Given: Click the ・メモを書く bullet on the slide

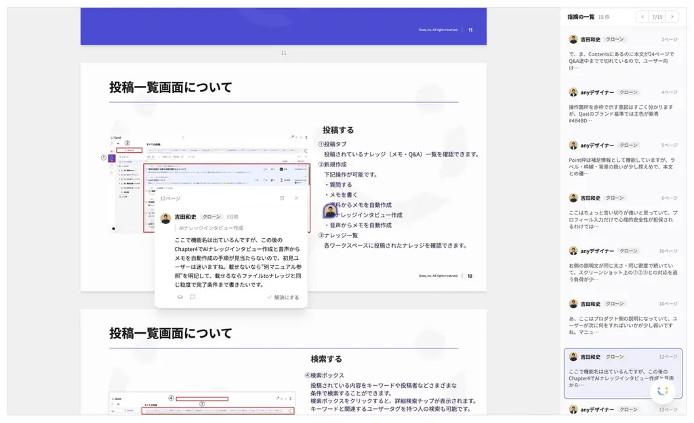Looking at the screenshot, I should [341, 195].
